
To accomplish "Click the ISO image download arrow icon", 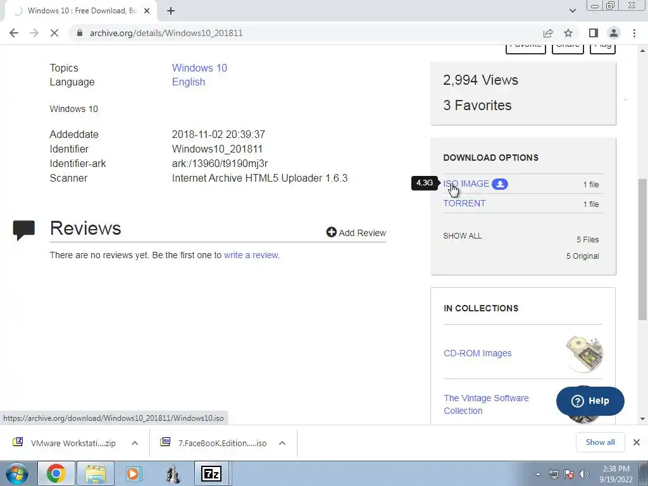I will click(500, 184).
